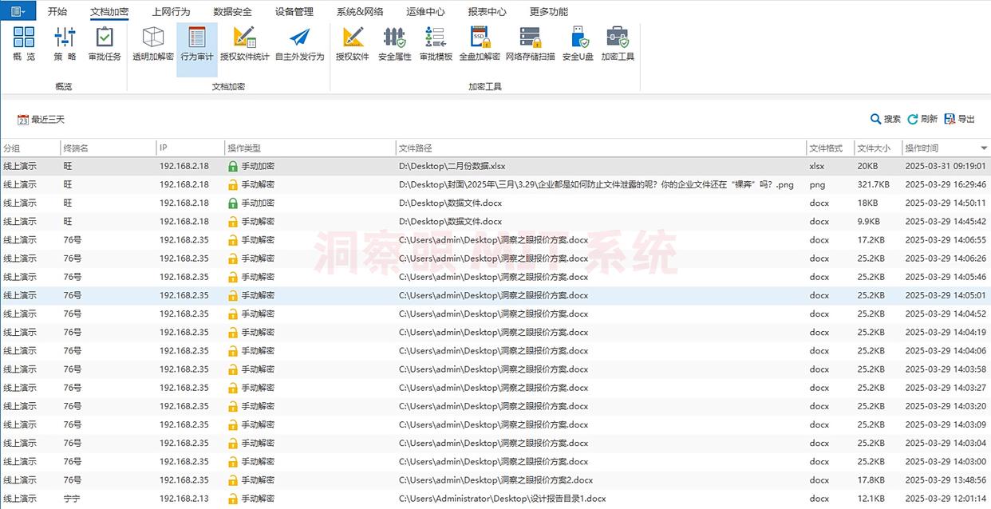Viewport: 991px width, 509px height.
Task: Sort by the 分组 column header
Action: tap(30, 148)
